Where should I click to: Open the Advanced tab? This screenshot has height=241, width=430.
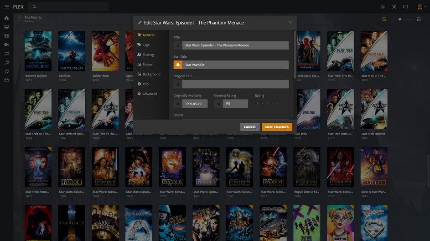pos(147,94)
